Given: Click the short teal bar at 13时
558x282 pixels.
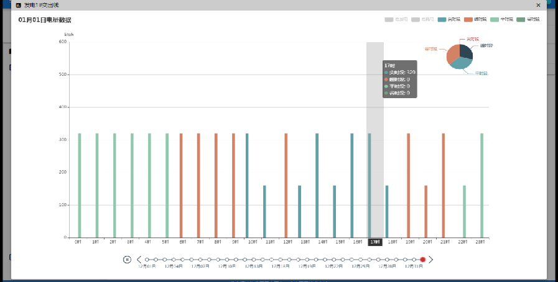Looking at the screenshot, I should (x=300, y=212).
